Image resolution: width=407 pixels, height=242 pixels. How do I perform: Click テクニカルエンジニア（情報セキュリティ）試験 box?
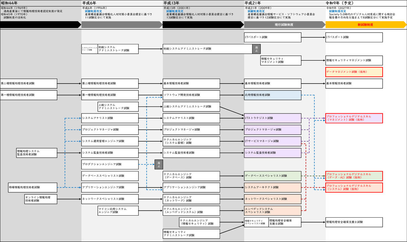tap(199, 222)
